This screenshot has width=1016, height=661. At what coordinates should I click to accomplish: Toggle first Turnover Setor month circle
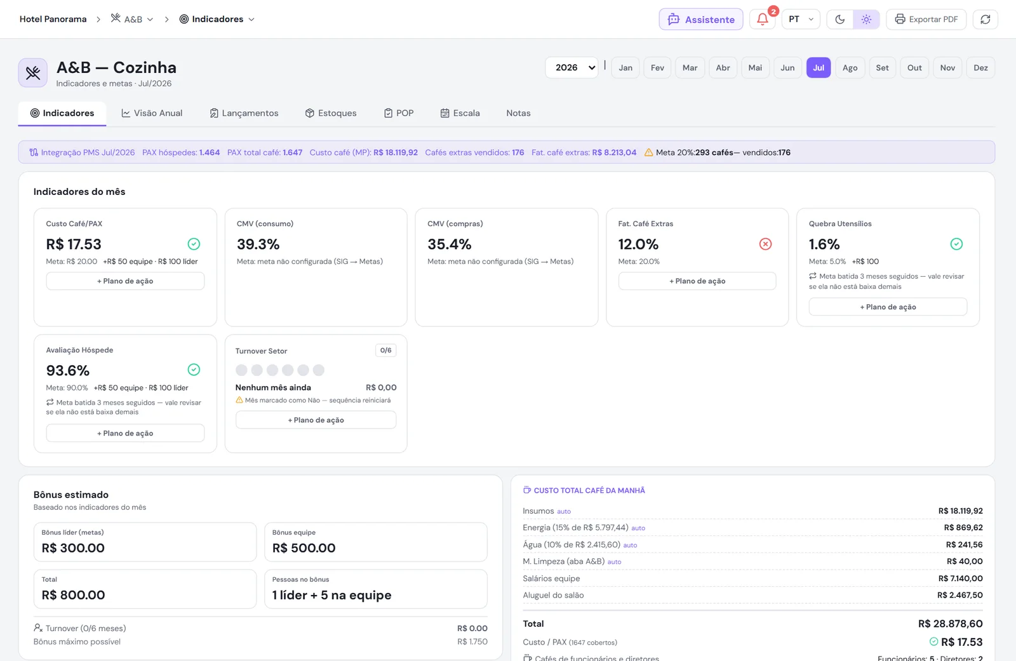click(241, 370)
